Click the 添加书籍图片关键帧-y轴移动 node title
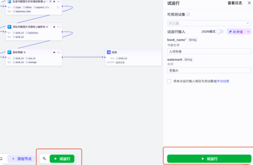Screen dimensions: 253x165 click(29, 27)
